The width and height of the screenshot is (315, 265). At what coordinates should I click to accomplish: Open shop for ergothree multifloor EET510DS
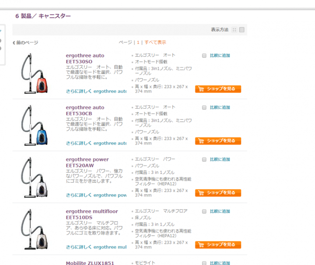pos(218,244)
